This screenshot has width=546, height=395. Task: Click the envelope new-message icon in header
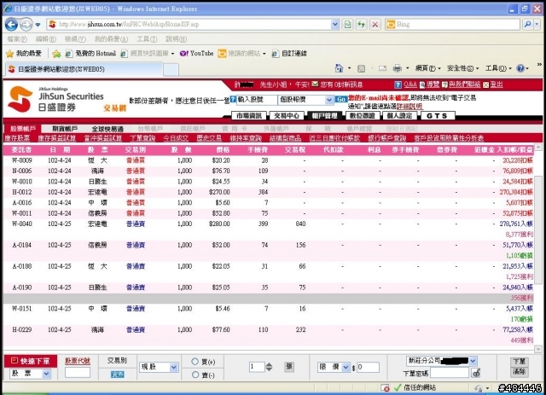[315, 84]
